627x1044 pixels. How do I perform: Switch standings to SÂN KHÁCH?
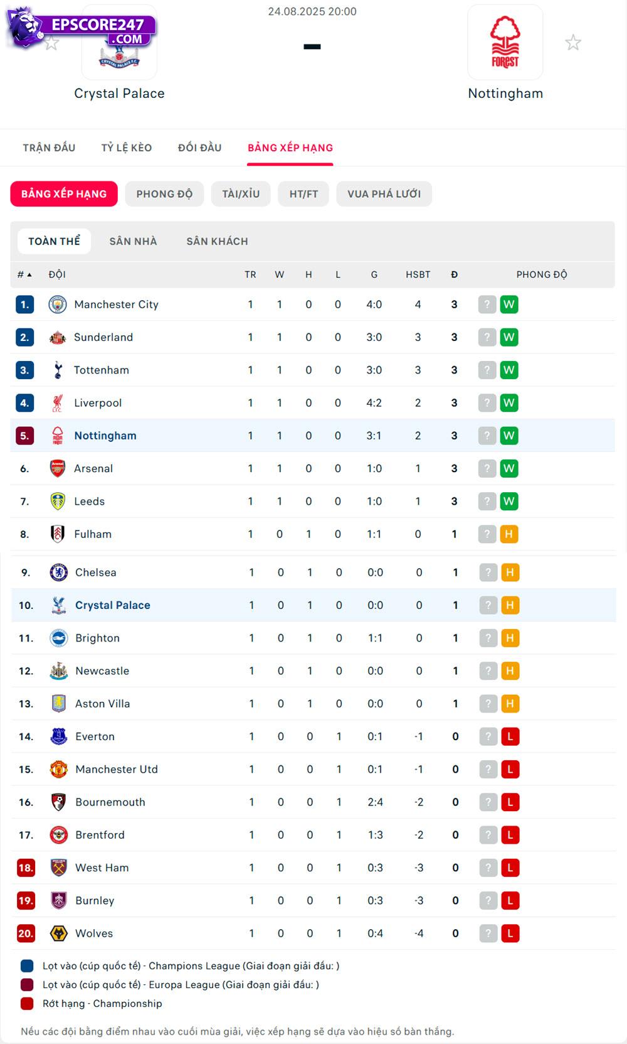(x=217, y=241)
